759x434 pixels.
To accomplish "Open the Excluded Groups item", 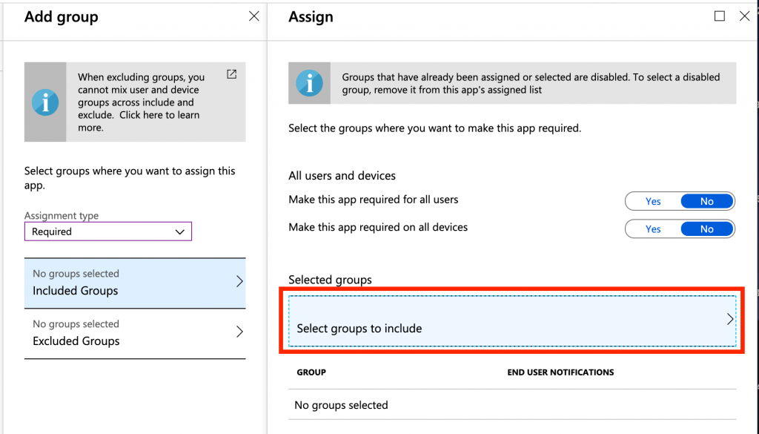I will pyautogui.click(x=135, y=333).
